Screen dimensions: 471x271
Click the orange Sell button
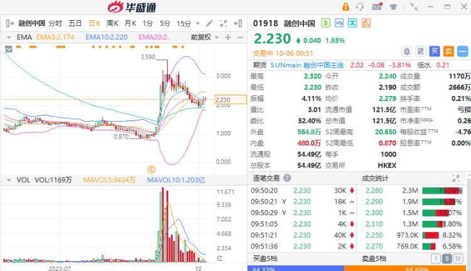point(448,51)
